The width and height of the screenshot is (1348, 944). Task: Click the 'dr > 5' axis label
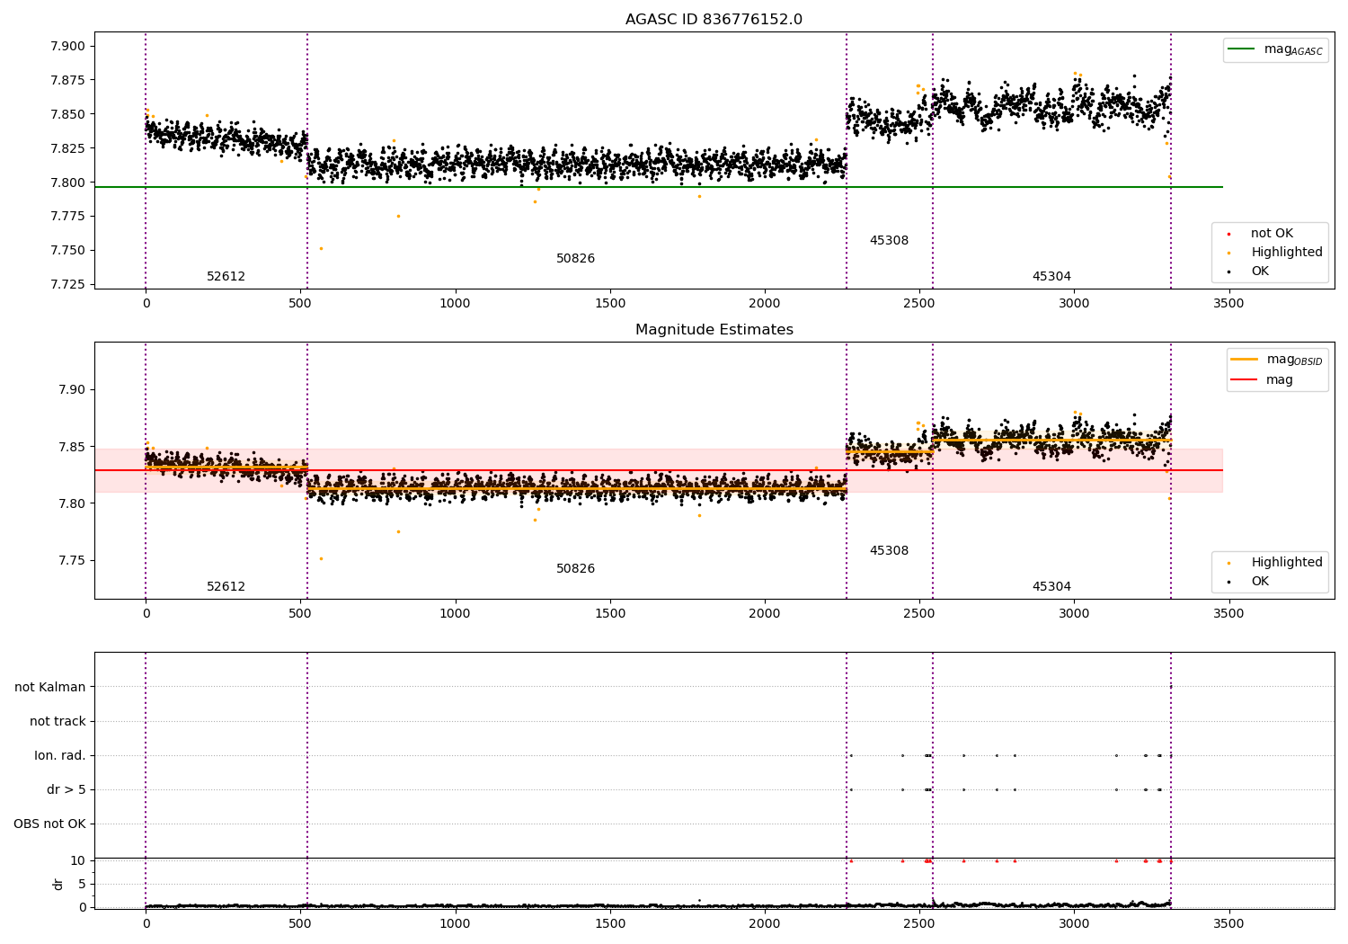pos(67,789)
